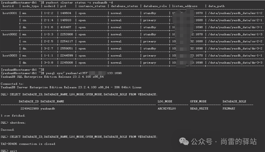
Task: Click the 公众号 · 尚雷的驿站 watermark text
Action: (x=224, y=142)
